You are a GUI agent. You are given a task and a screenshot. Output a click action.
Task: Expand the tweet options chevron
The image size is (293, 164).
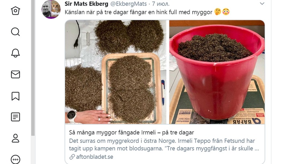tap(262, 4)
